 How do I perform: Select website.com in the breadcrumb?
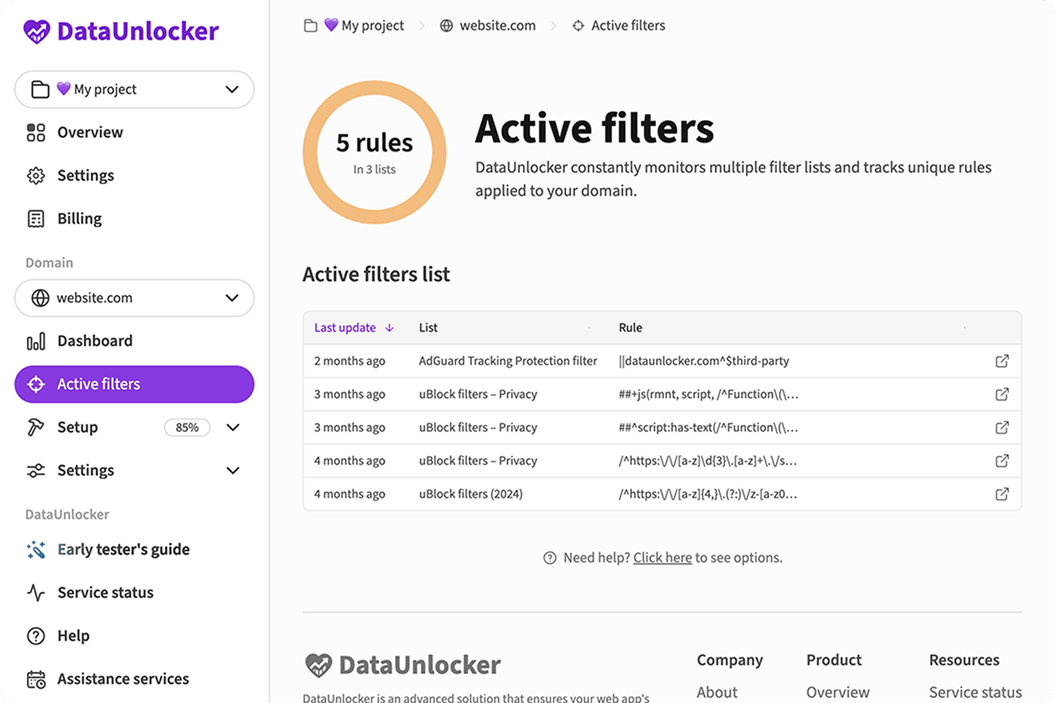click(498, 25)
